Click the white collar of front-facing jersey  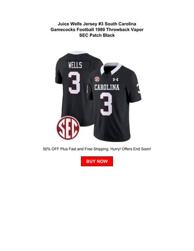111,67
